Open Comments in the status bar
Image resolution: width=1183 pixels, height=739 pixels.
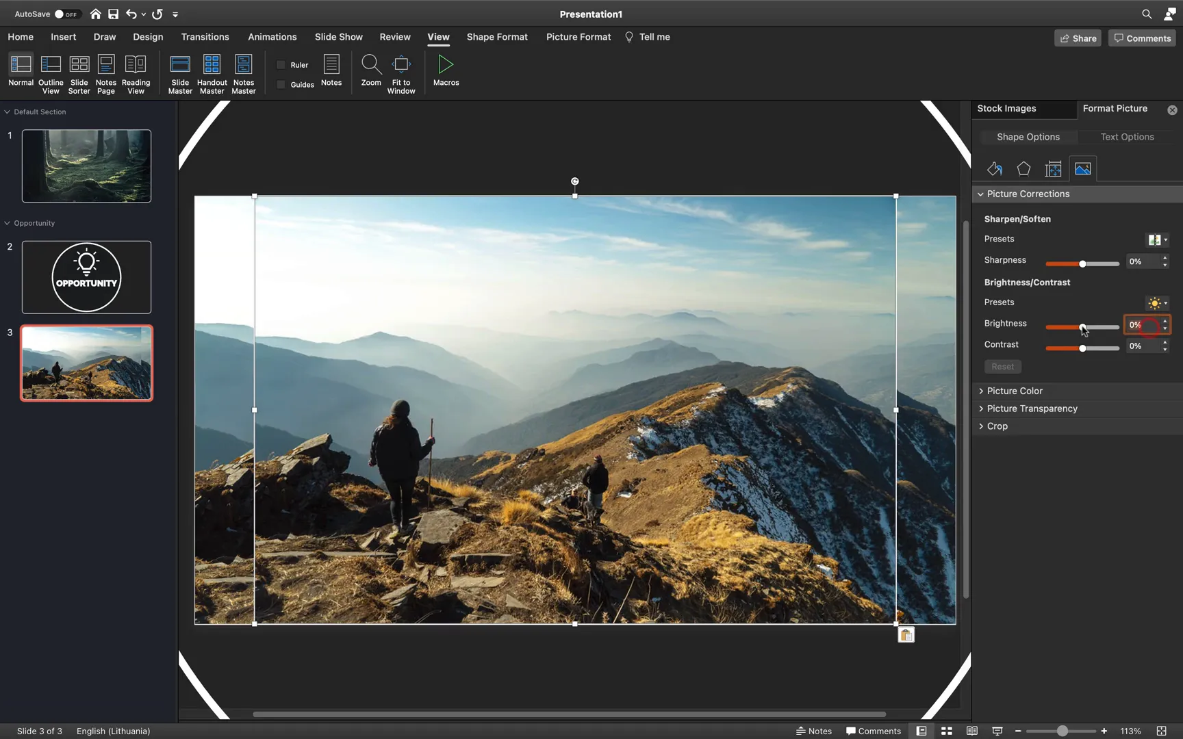pyautogui.click(x=874, y=731)
